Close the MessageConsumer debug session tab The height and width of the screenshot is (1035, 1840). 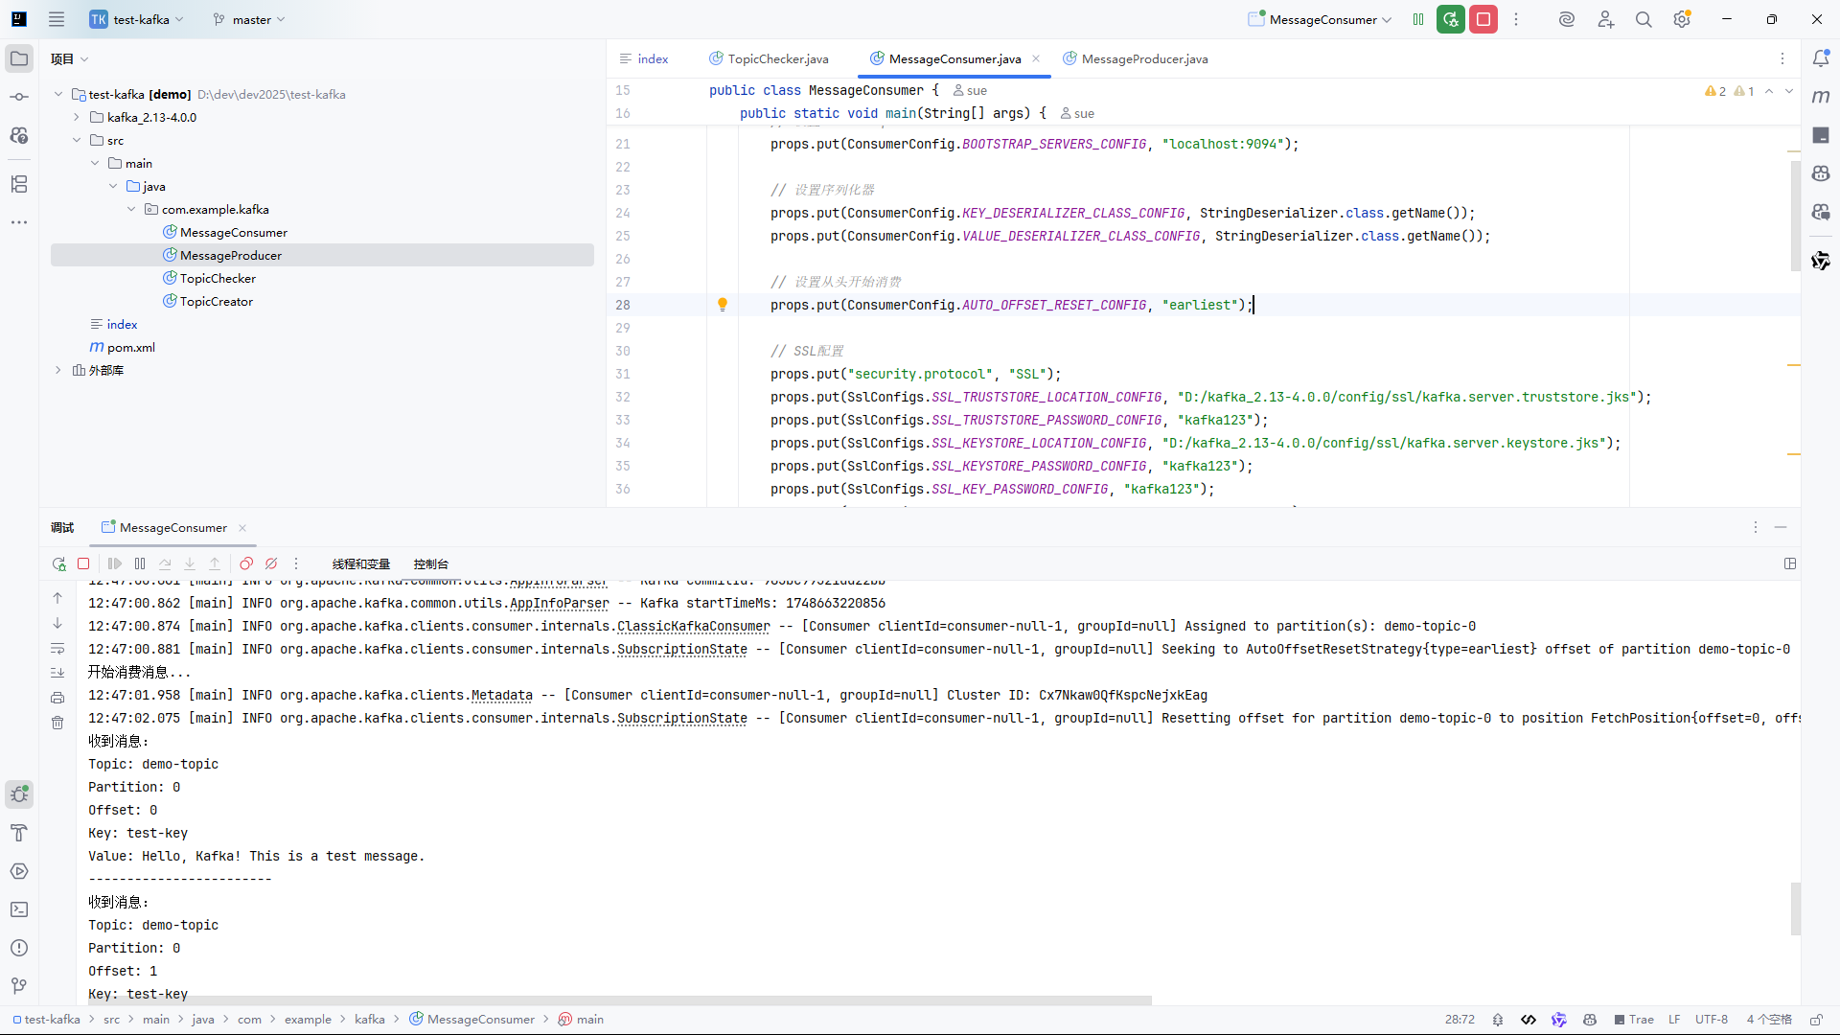pyautogui.click(x=242, y=528)
